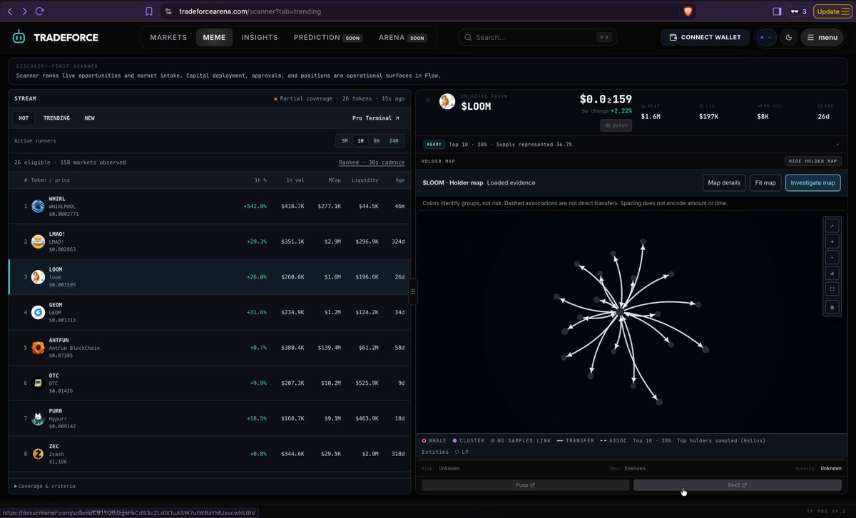Select the 24H timeframe toggle

394,141
